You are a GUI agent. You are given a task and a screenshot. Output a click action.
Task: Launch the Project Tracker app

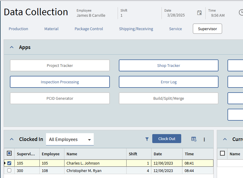click(60, 65)
